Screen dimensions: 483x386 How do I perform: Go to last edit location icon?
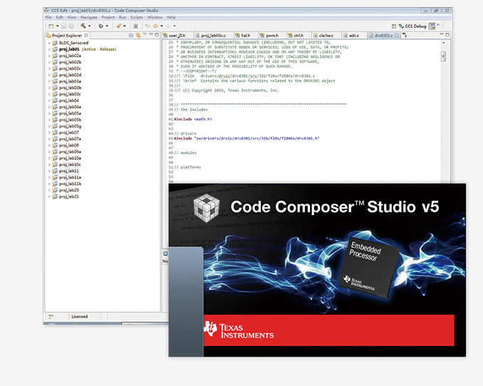(148, 26)
